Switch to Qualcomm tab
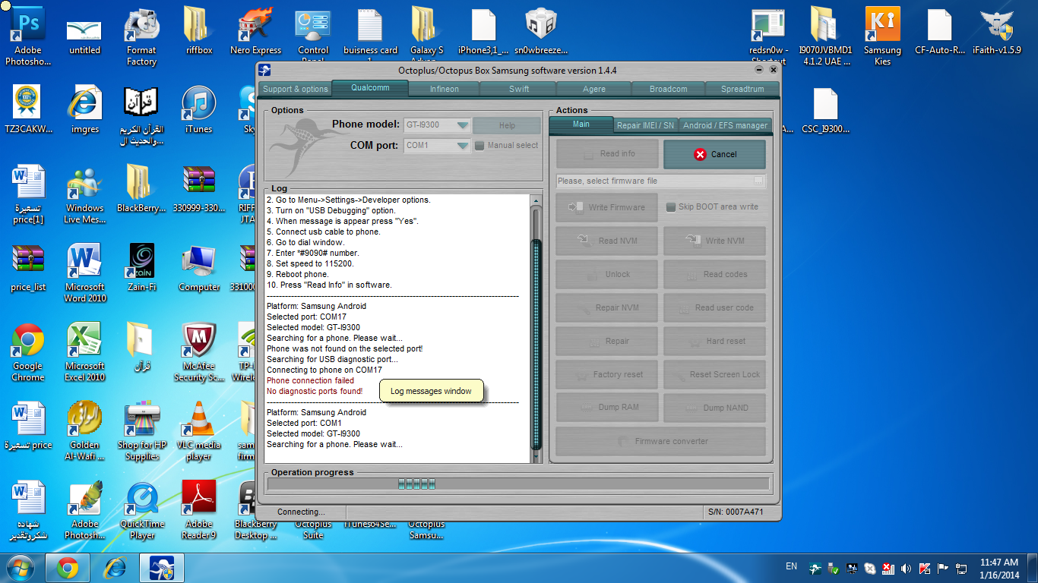This screenshot has height=583, width=1038. pyautogui.click(x=370, y=88)
